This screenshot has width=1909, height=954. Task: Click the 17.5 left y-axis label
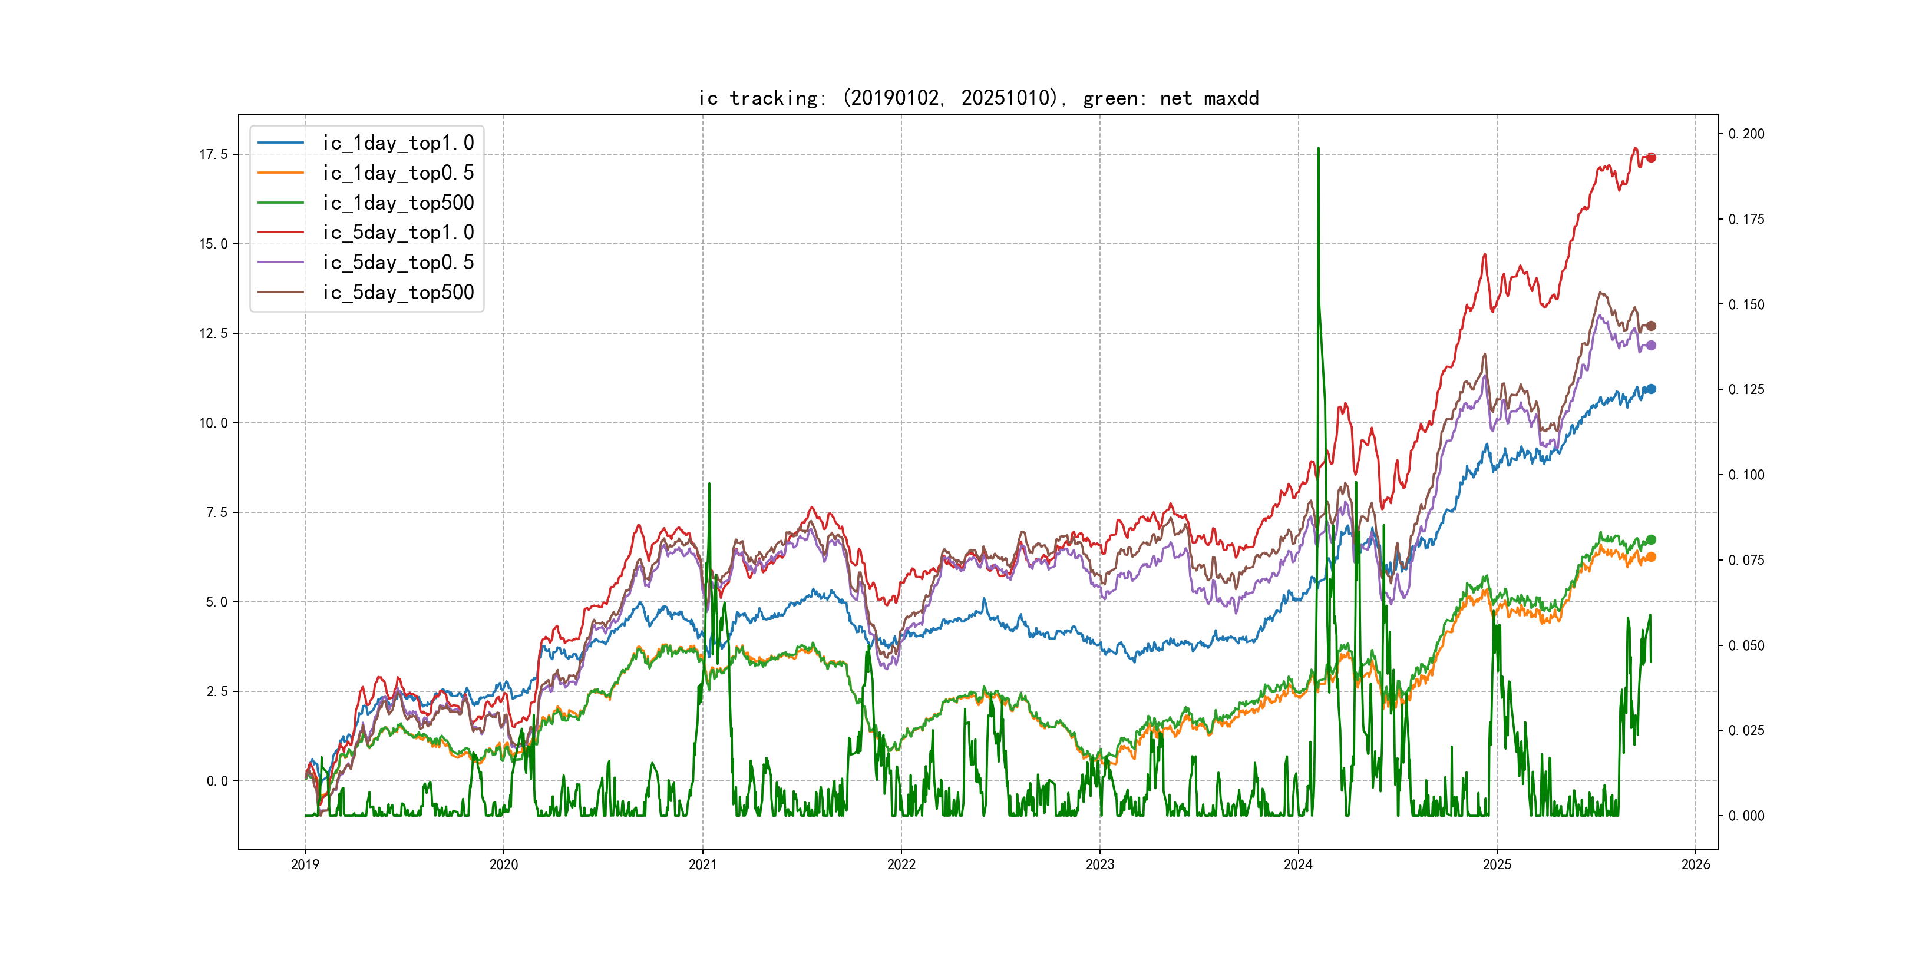pyautogui.click(x=213, y=154)
